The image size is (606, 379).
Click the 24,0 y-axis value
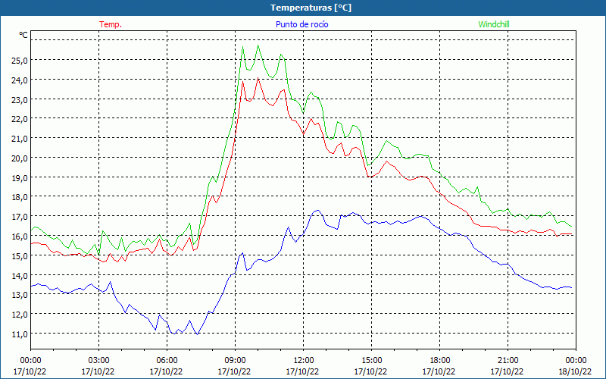pos(20,80)
